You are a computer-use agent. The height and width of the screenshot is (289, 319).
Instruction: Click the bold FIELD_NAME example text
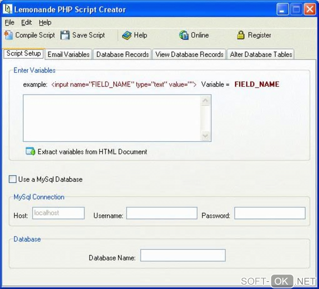[257, 84]
